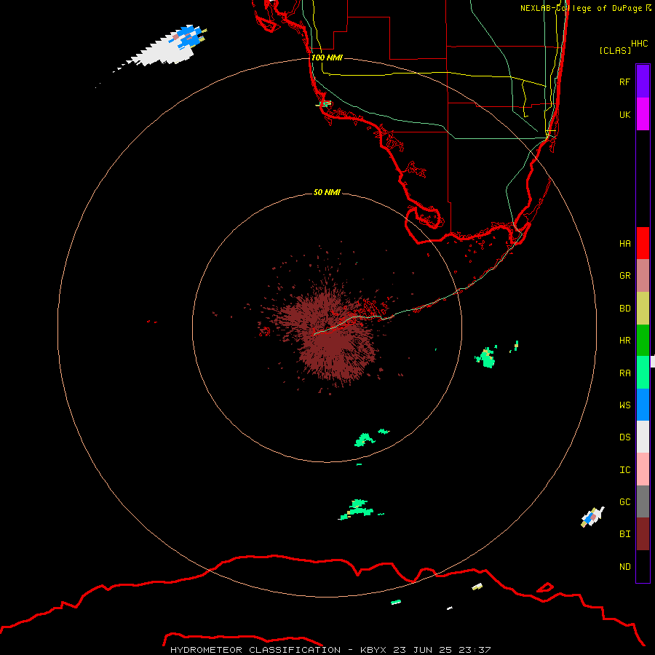Image resolution: width=655 pixels, height=655 pixels.
Task: Click the HA red legend swatch
Action: pyautogui.click(x=643, y=243)
